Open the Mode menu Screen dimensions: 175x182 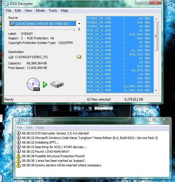click(40, 11)
